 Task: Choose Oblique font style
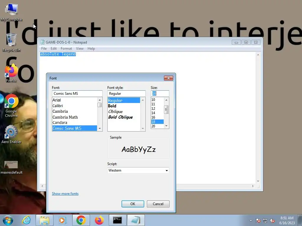point(124,112)
